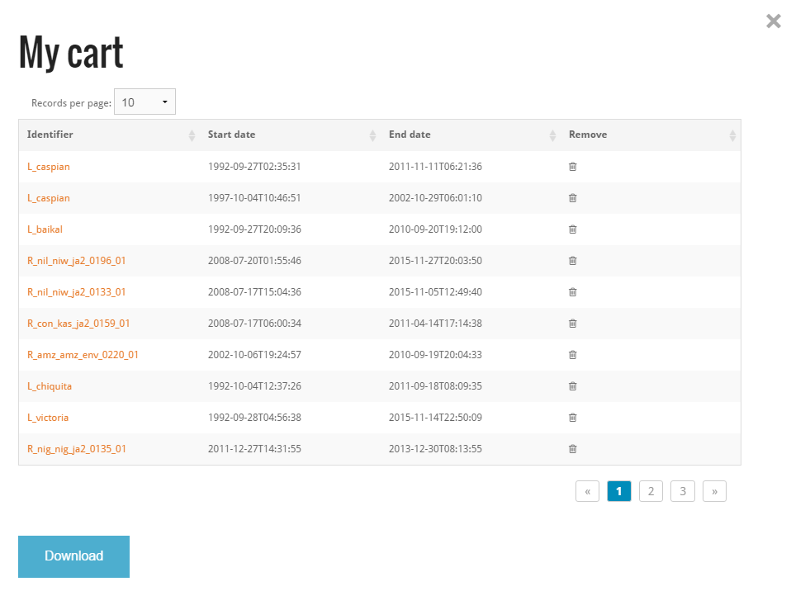This screenshot has height=591, width=791.
Task: Trash the R_amz_amz_env_0220_01 entry
Action: [x=572, y=355]
